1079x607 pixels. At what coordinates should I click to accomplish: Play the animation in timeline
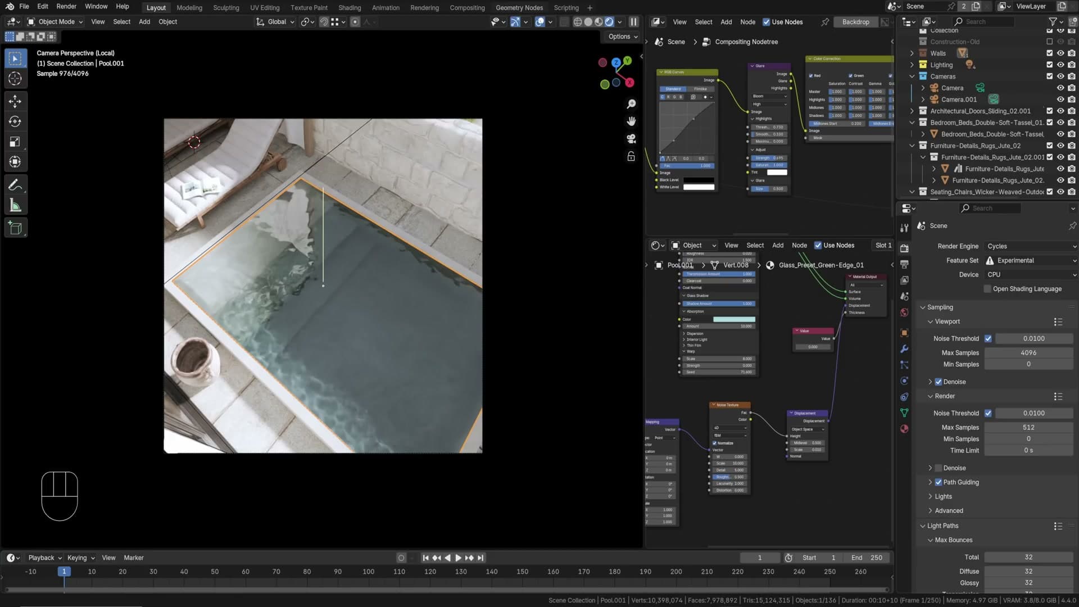pyautogui.click(x=458, y=558)
